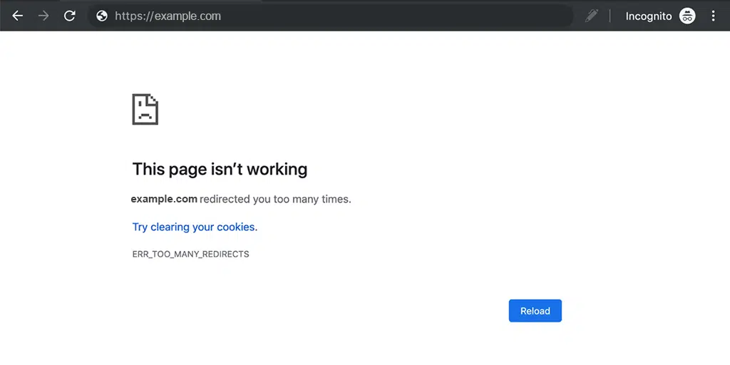Screen dimensions: 730x365
Task: Click the "redirected you too many times" text
Action: pyautogui.click(x=275, y=199)
